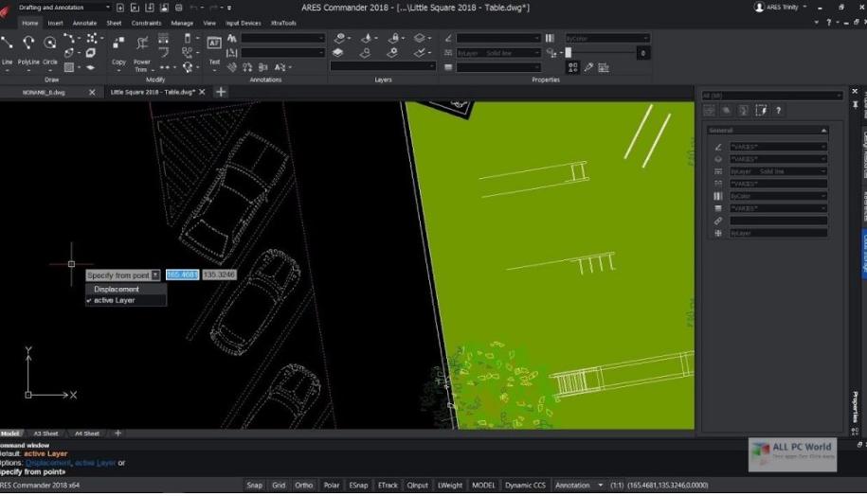The width and height of the screenshot is (867, 496).
Task: Collapse the General section in Properties palette
Action: (x=823, y=131)
